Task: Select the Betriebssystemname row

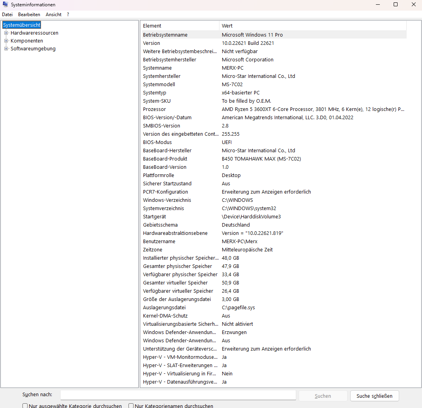Action: click(274, 35)
